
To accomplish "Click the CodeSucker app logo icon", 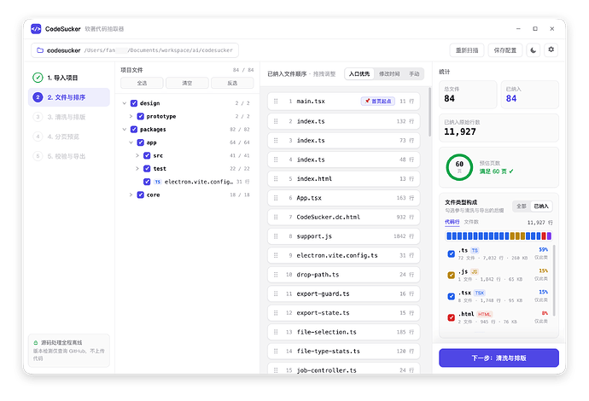I will point(36,29).
